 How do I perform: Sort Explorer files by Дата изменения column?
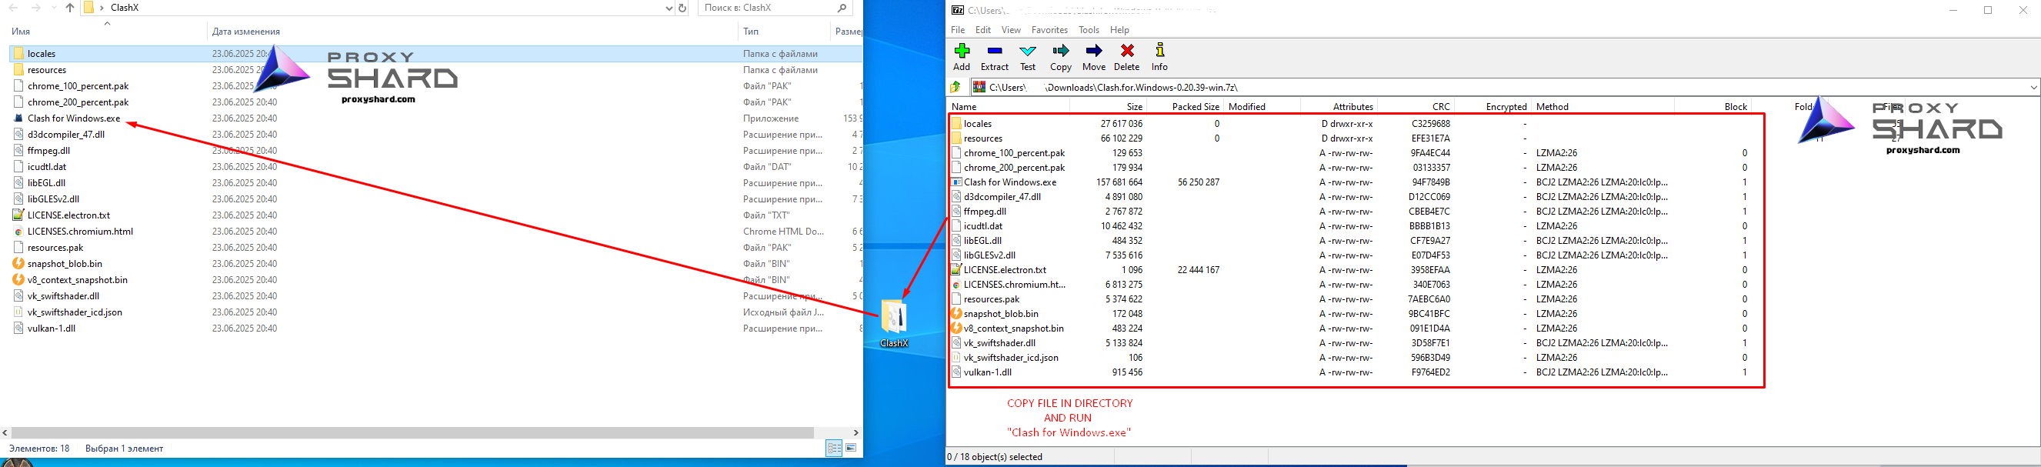(245, 32)
